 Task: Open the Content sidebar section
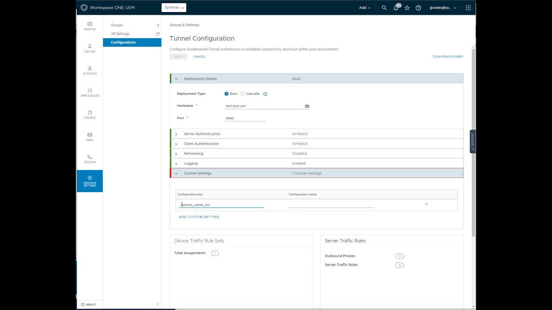pos(90,115)
